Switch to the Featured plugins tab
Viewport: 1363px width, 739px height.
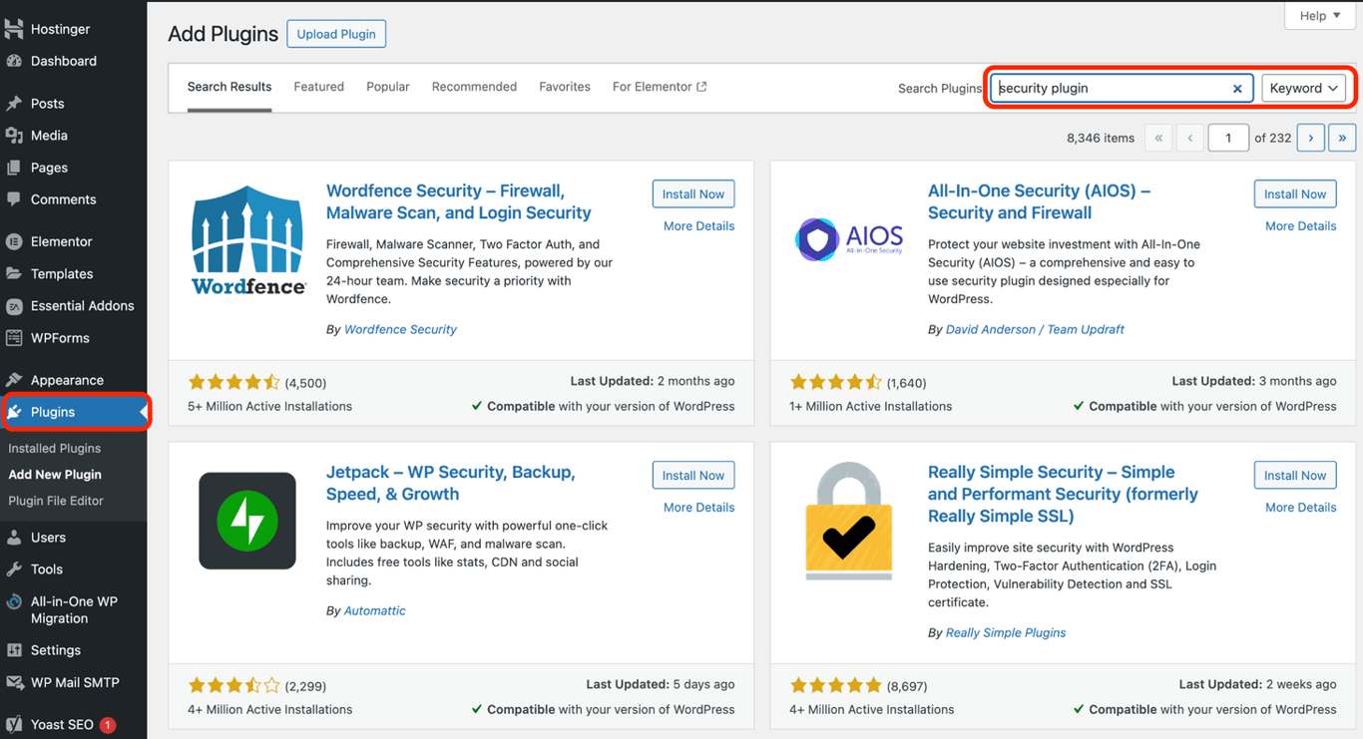[318, 87]
